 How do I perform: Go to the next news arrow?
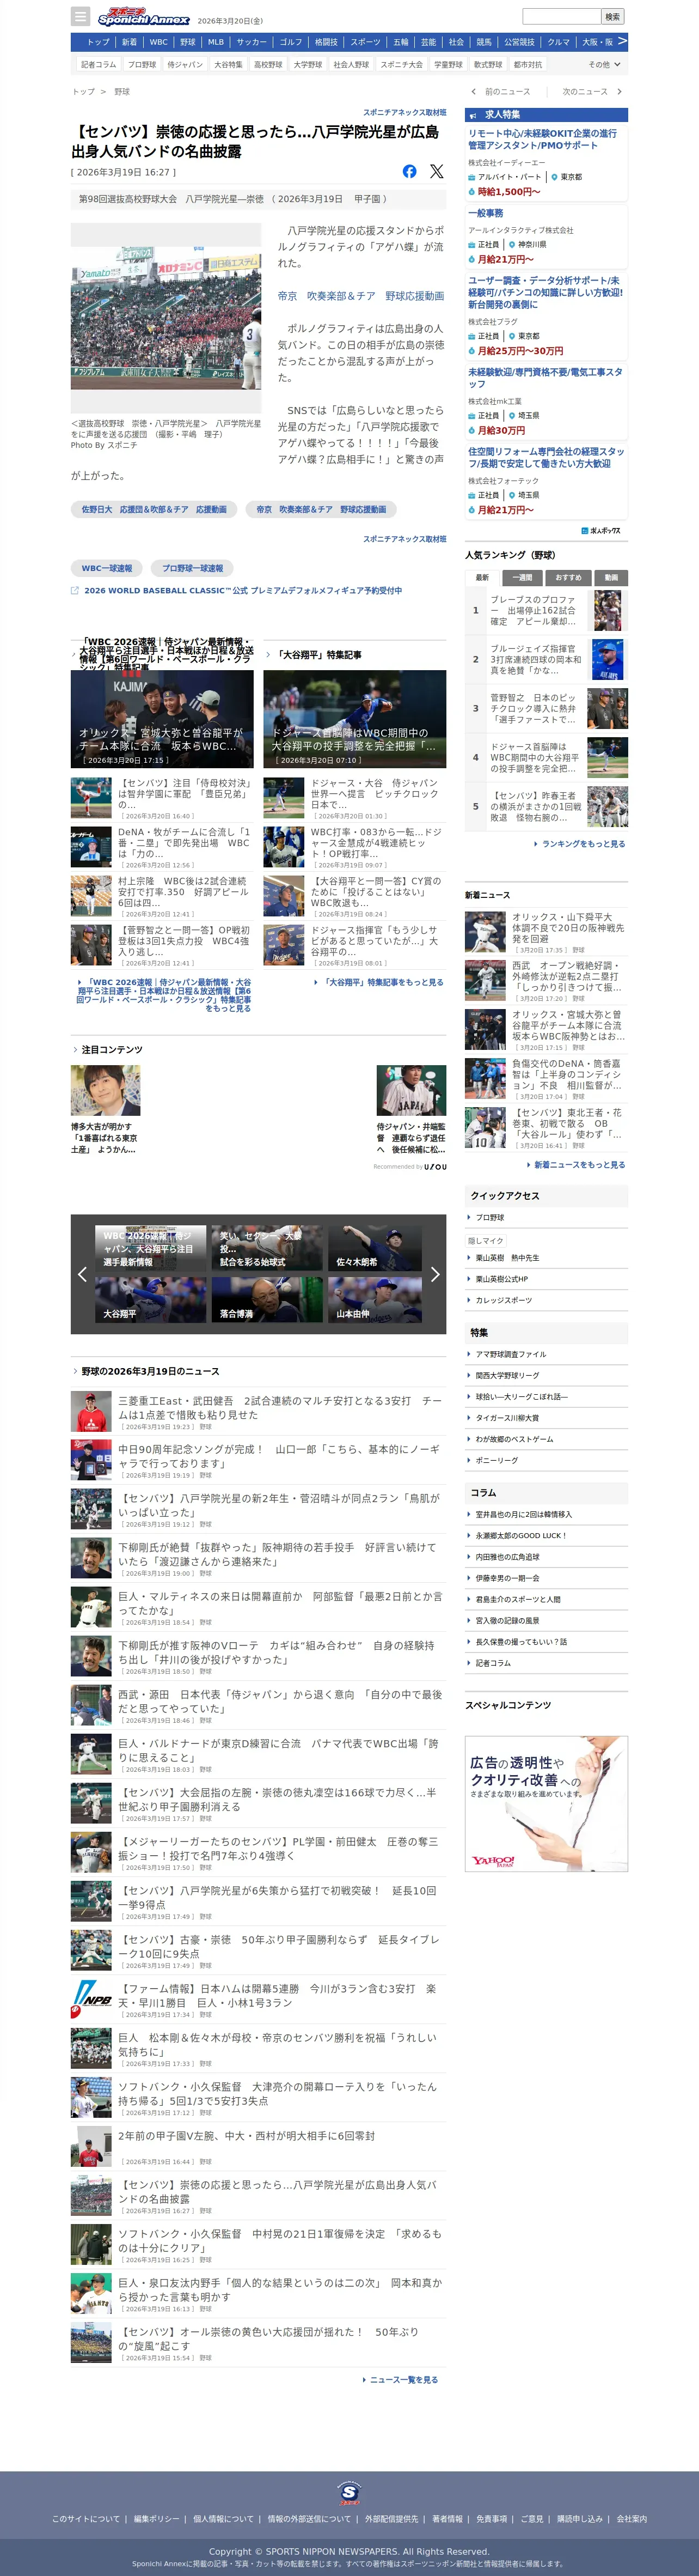tap(619, 91)
